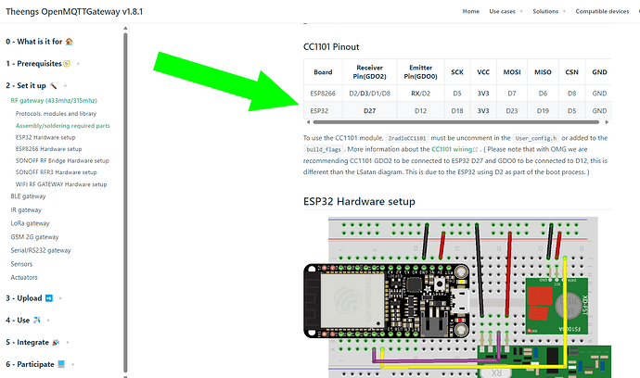This screenshot has height=378, width=640.
Task: Open LoRa gateway page in sidebar
Action: coord(30,223)
